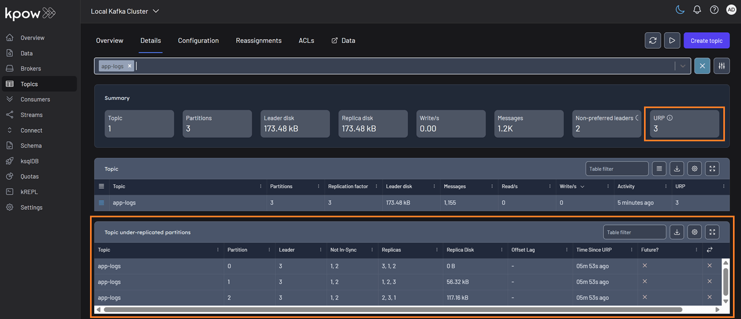The height and width of the screenshot is (319, 741).
Task: Open help question mark icon
Action: click(x=714, y=10)
